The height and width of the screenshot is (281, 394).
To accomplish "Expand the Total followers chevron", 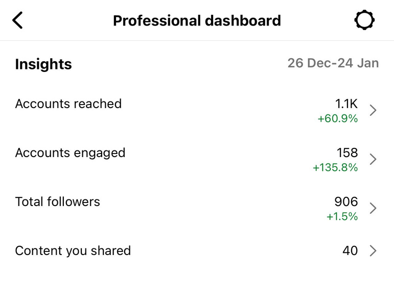I will click(x=373, y=208).
